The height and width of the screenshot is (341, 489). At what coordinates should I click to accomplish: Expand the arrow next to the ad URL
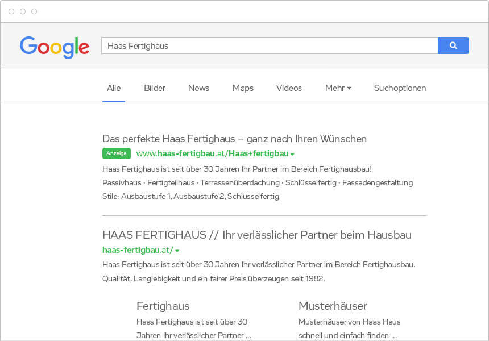point(292,154)
